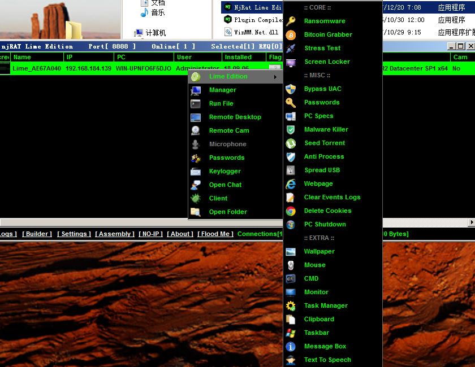Click the Open Chat icon

pos(196,185)
